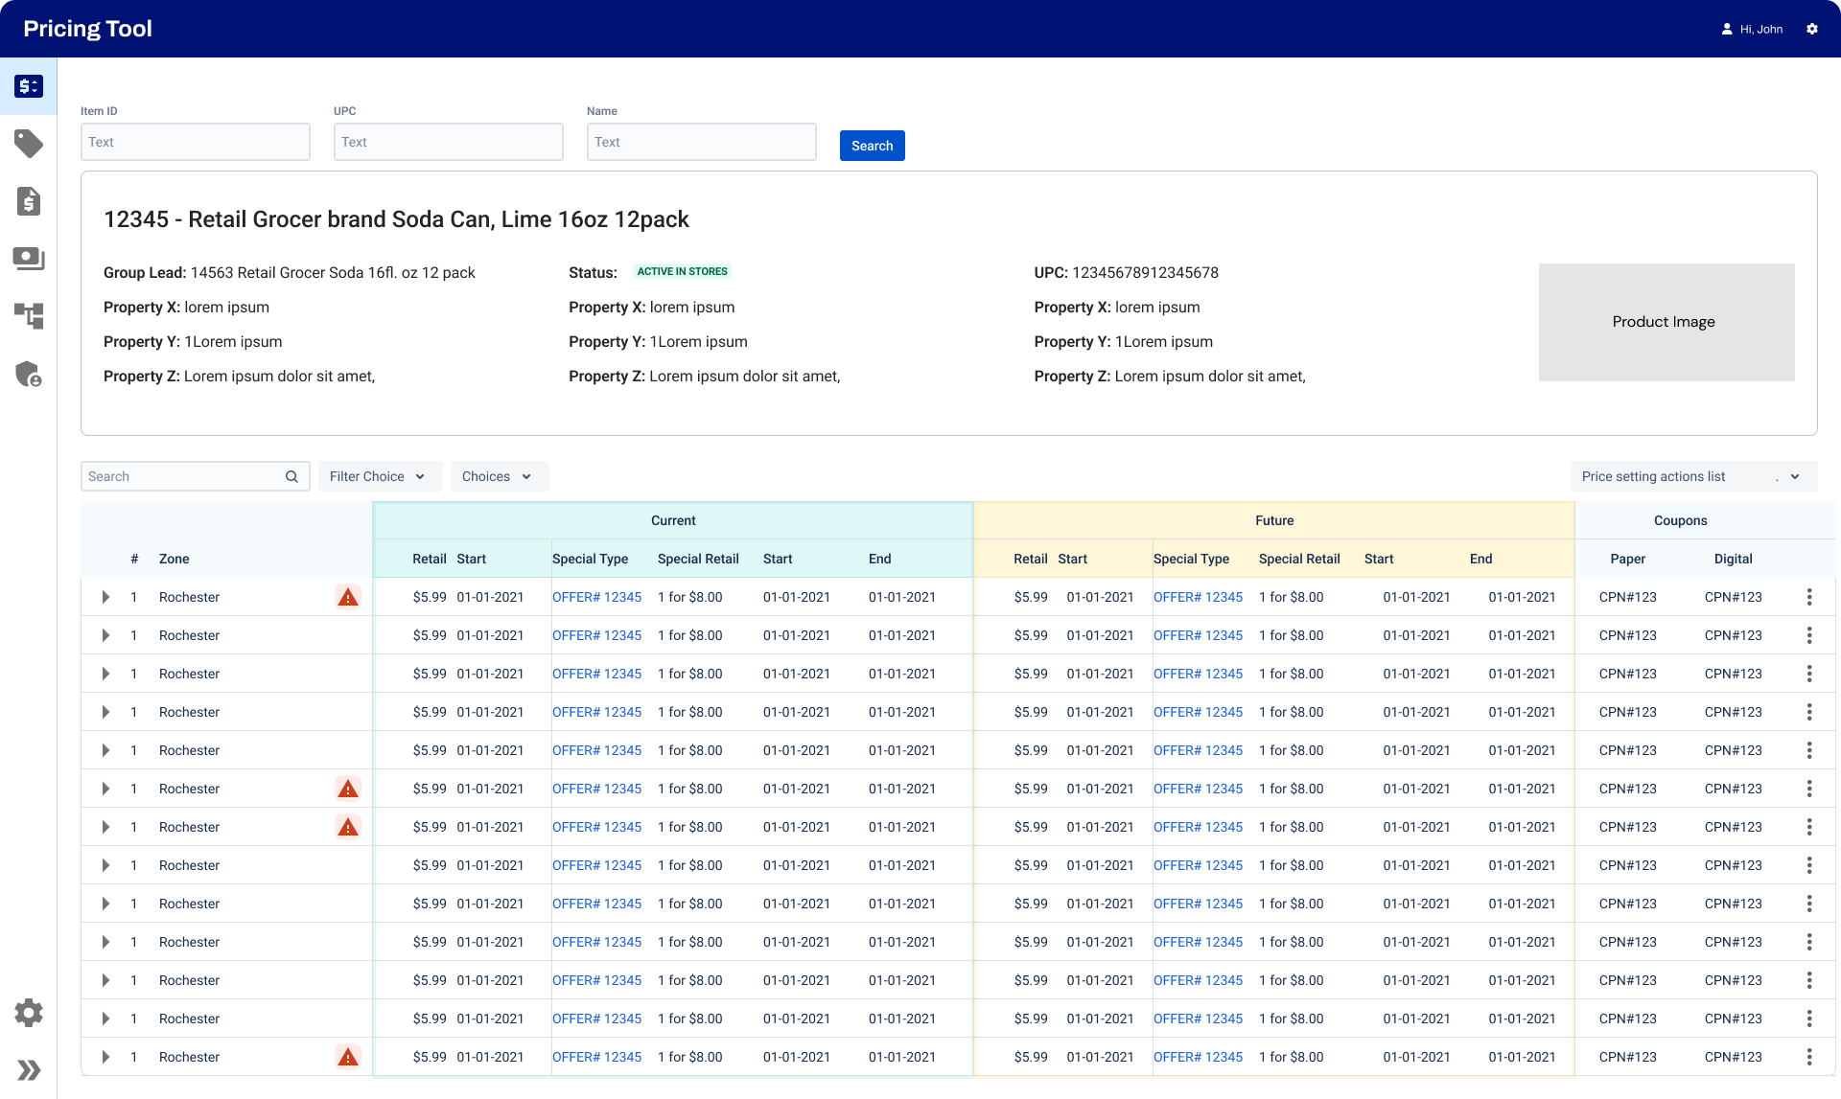Open OFFER# 12345 link in last row Current section
The height and width of the screenshot is (1099, 1841).
coord(596,1057)
